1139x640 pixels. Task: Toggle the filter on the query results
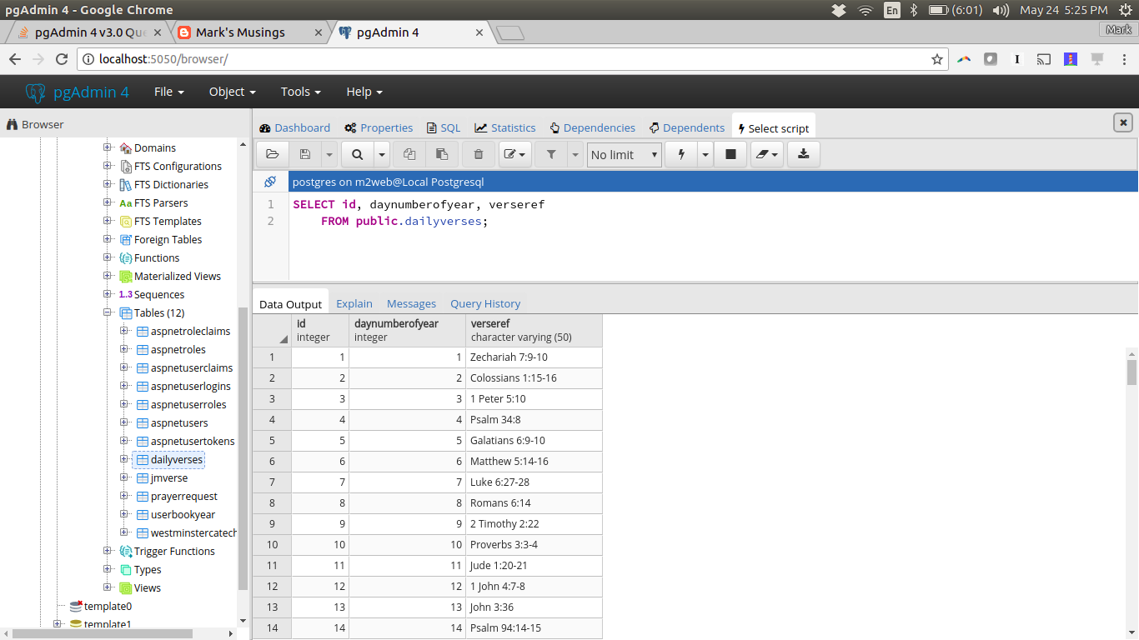point(550,154)
